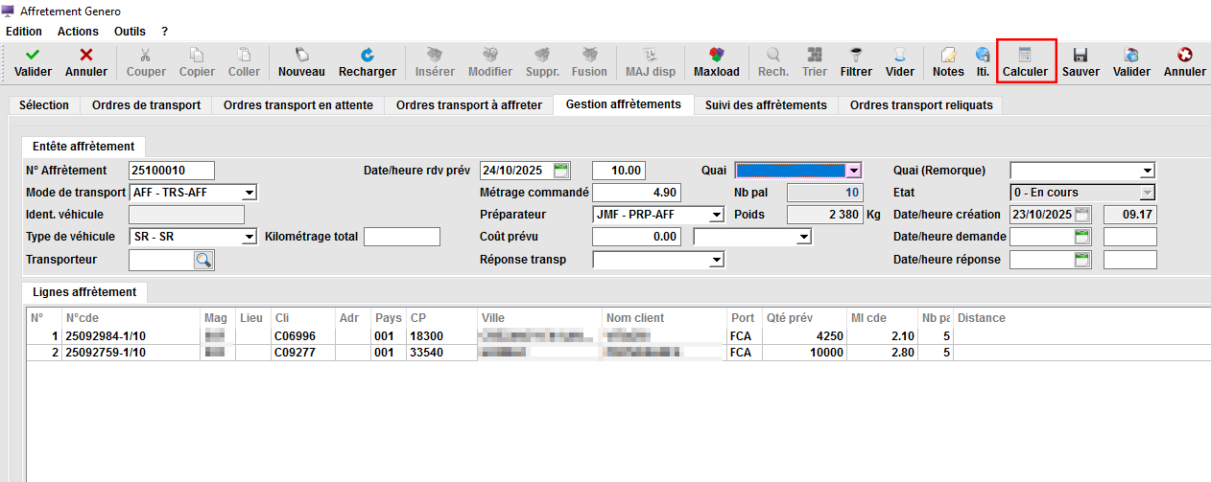Switch to Ordres transport à affreter tab
Viewport: 1211px width, 482px height.
click(468, 104)
